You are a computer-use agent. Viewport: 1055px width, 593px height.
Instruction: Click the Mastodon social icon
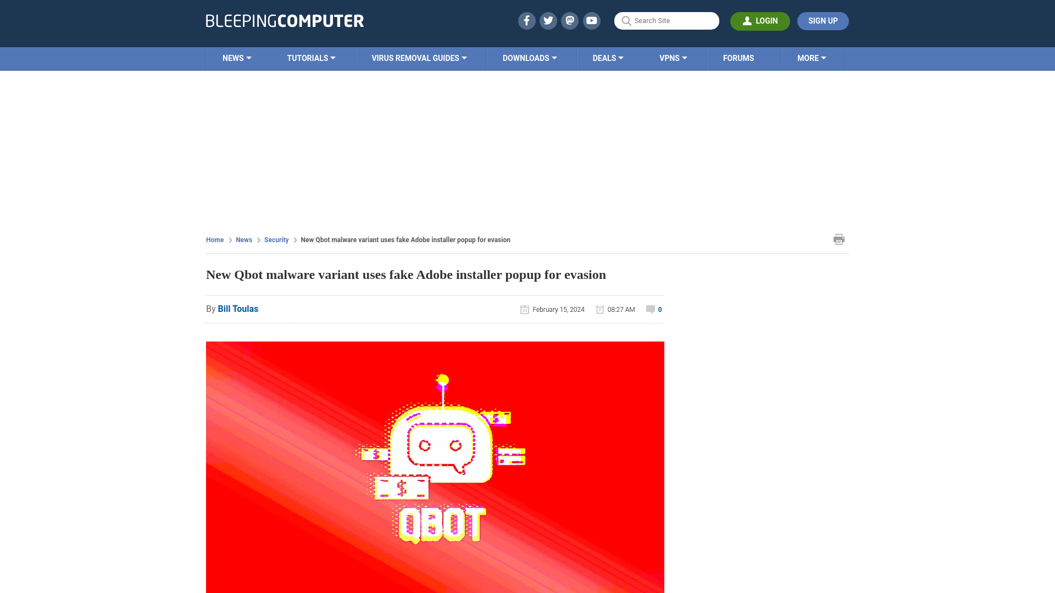[569, 20]
